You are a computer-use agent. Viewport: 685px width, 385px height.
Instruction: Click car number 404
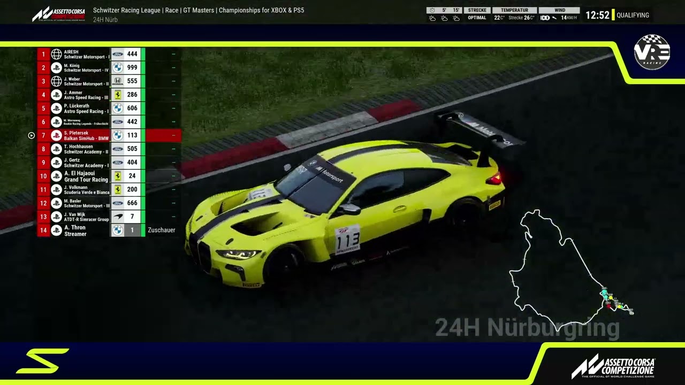[x=132, y=163]
